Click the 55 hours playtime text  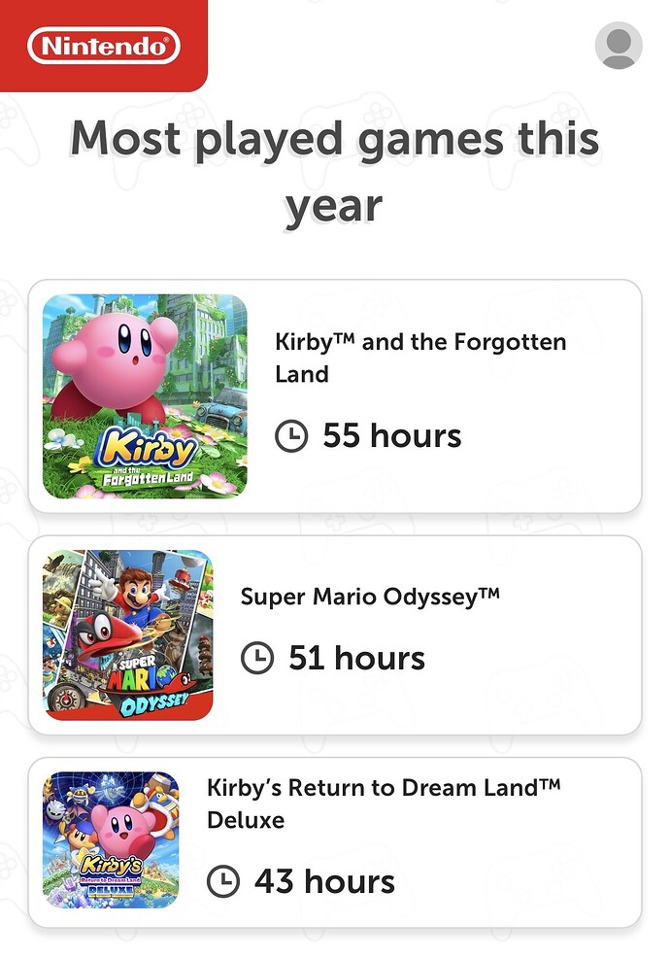coord(391,435)
